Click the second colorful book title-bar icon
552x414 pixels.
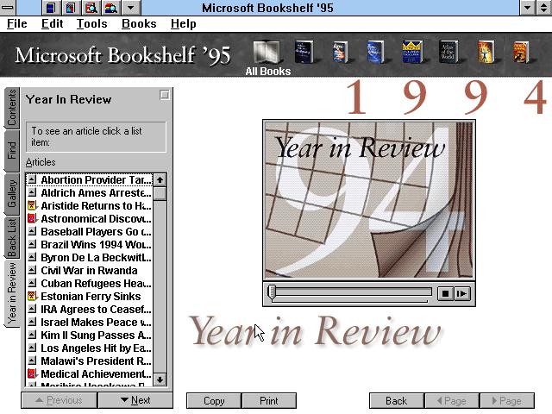[x=71, y=8]
